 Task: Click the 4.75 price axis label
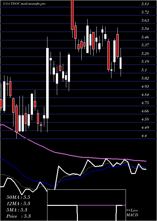click(145, 103)
